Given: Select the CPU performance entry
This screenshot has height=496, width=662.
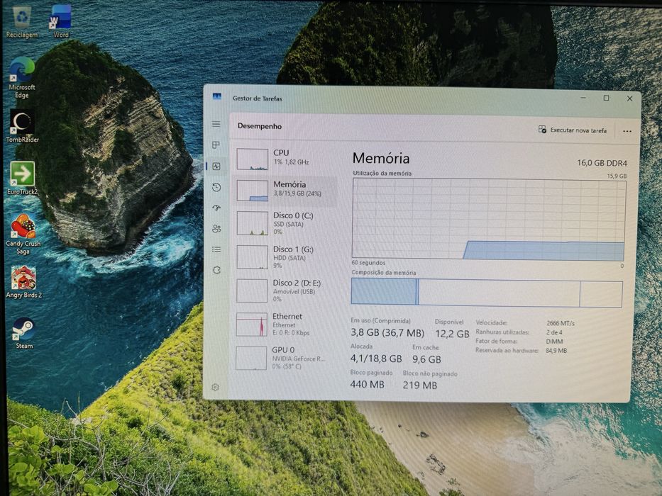Looking at the screenshot, I should point(285,159).
